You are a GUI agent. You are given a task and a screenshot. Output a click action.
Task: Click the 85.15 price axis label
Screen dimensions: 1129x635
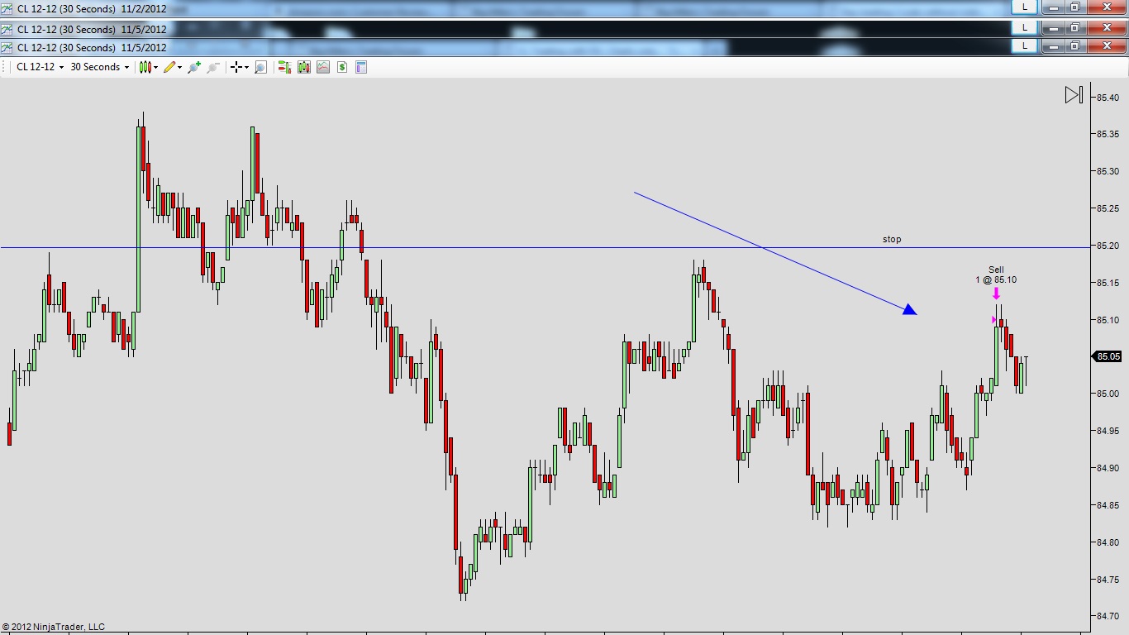point(1108,283)
